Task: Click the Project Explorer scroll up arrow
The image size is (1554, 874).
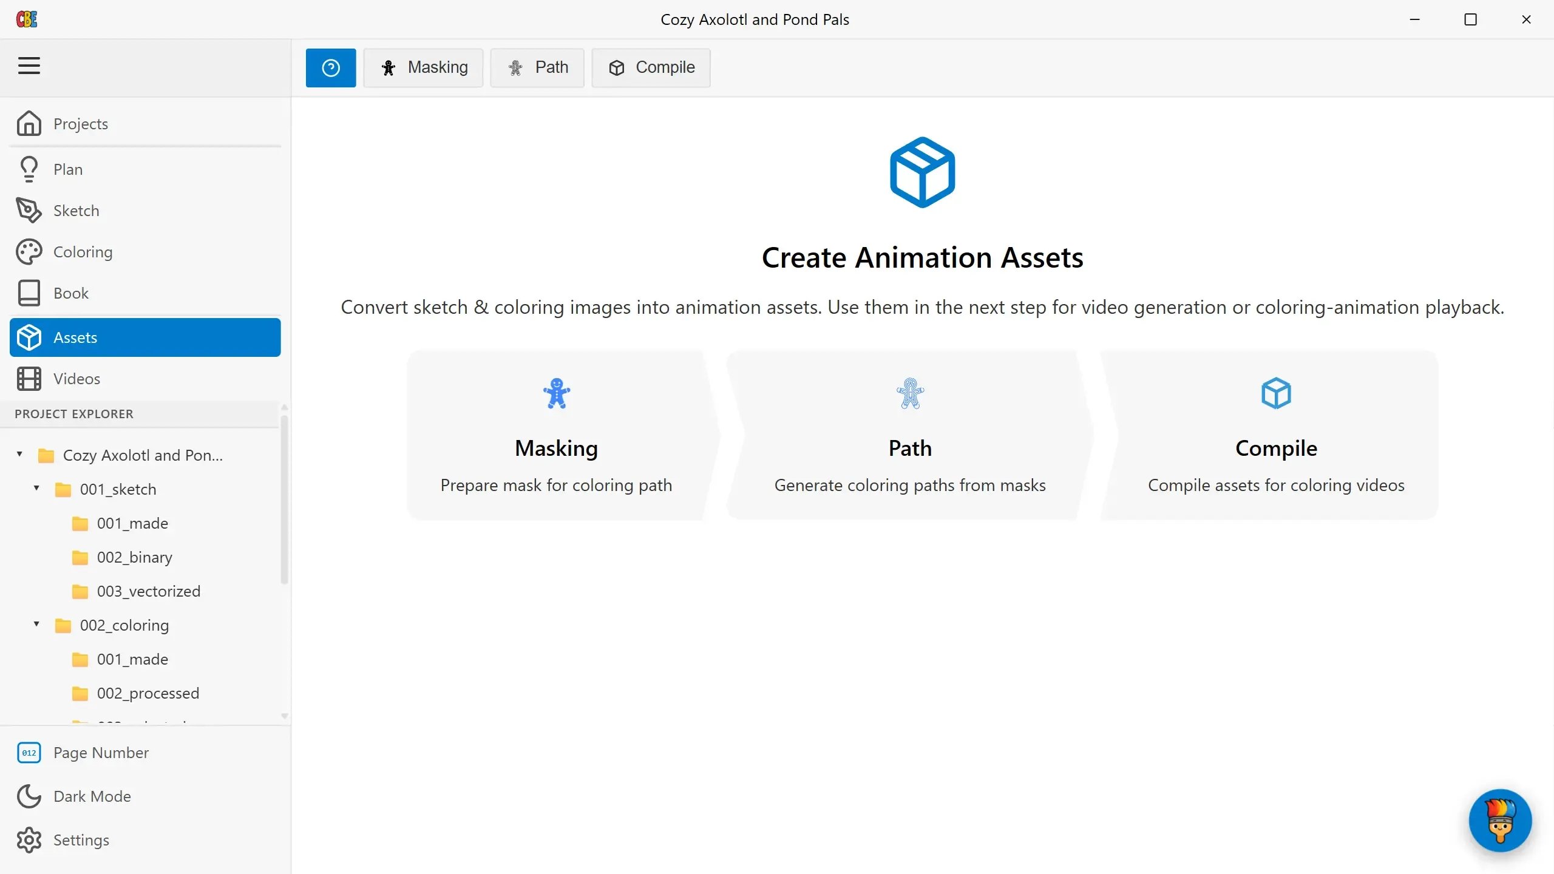Action: (284, 407)
